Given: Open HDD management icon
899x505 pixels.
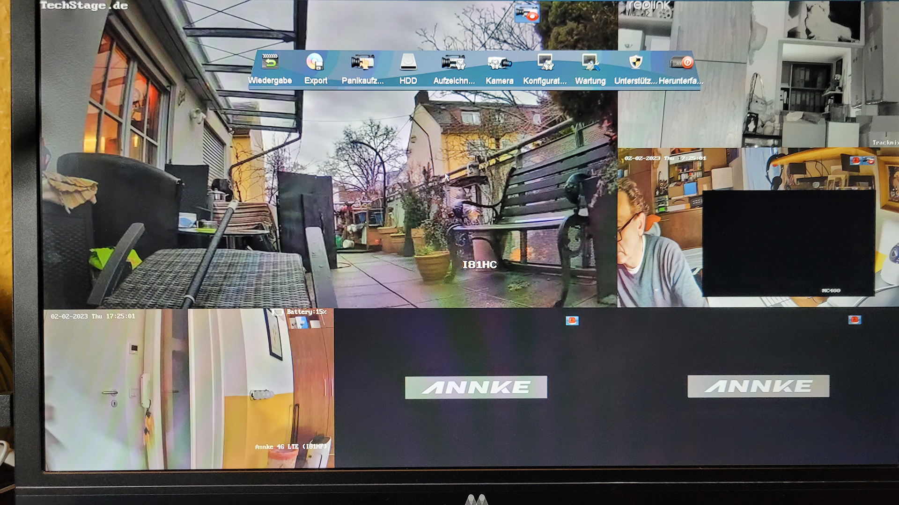Looking at the screenshot, I should coord(408,63).
